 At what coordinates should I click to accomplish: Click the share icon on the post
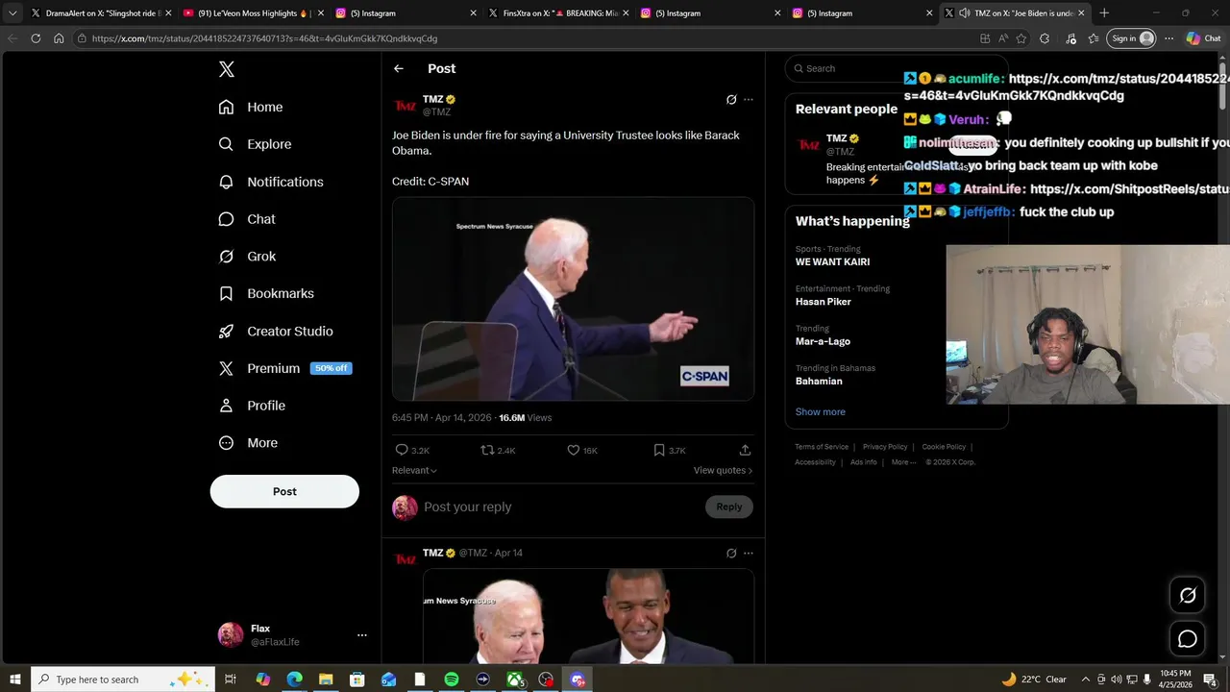pos(745,450)
